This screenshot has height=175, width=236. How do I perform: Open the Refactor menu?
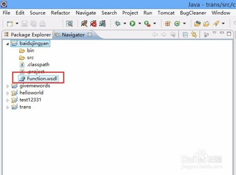pos(60,13)
